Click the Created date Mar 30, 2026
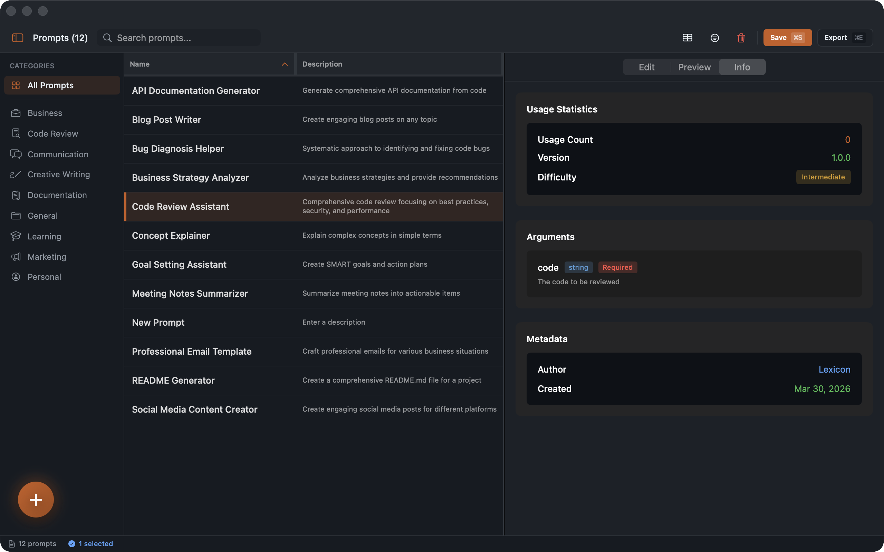The width and height of the screenshot is (884, 552). [x=822, y=389]
